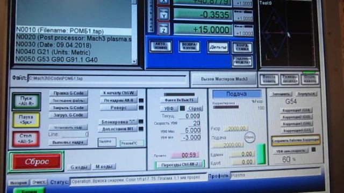Edit the УВФ Min value -3.000
Image resolution: width=344 pixels, height=193 pixels.
pyautogui.click(x=190, y=138)
